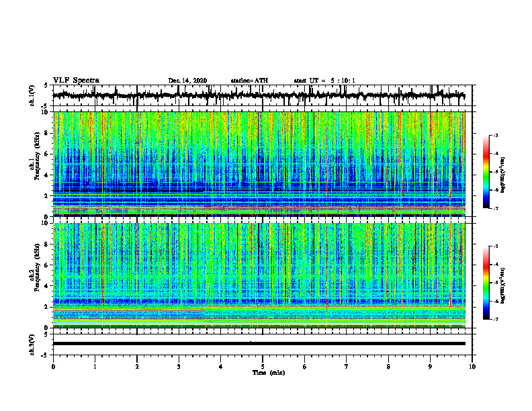Click time axis tick label "0"
532x411 pixels.
53,367
